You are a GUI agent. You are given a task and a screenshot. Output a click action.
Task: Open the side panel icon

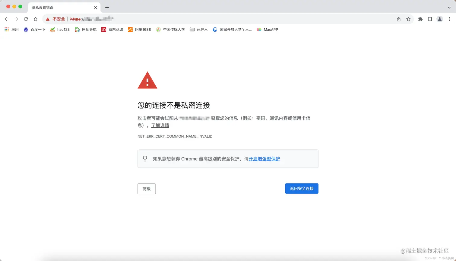430,19
